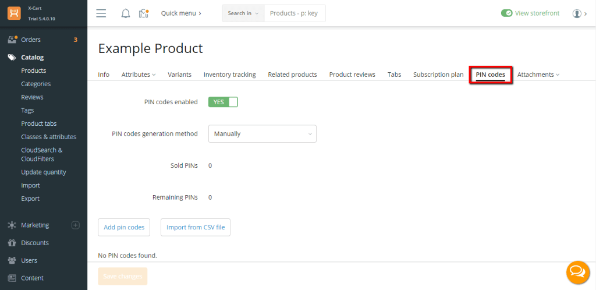
Task: Expand Marketing with the plus icon
Action: (76, 225)
